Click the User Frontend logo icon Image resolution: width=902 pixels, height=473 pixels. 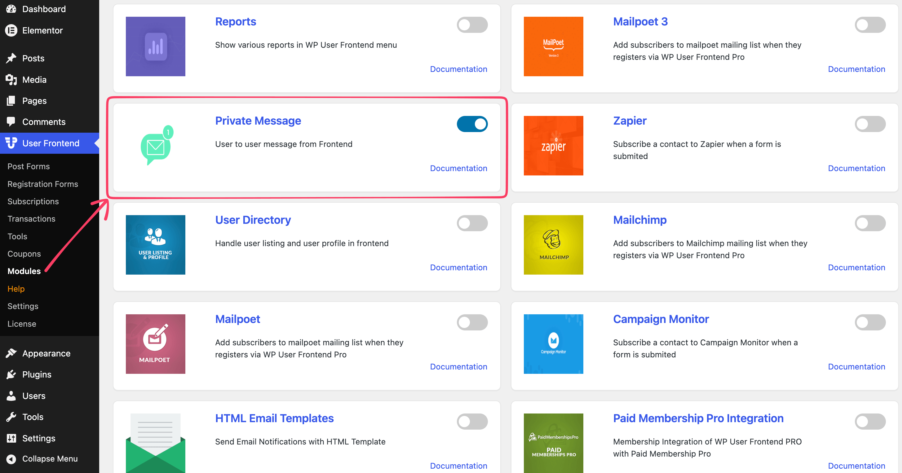coord(11,143)
